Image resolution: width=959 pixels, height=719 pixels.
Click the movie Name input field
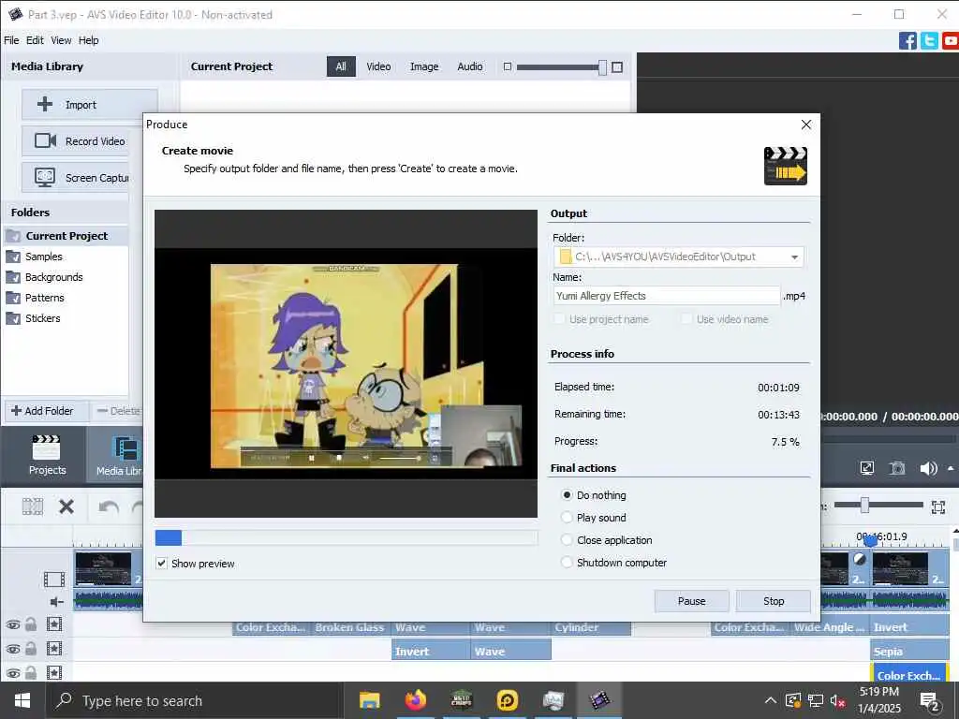click(x=667, y=296)
